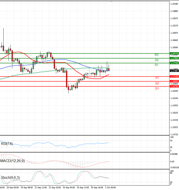Image resolution: width=179 pixels, height=190 pixels.
Task: Click the S2 support label
Action: [x=156, y=83]
